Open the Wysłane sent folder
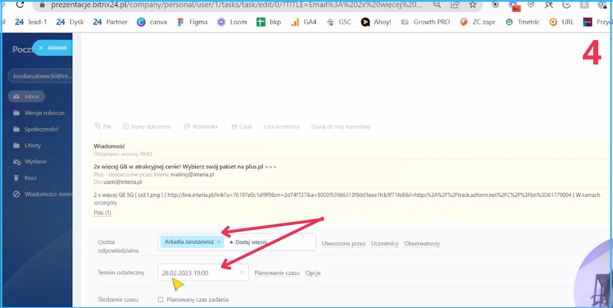Viewport: 613px width, 308px height. click(35, 162)
